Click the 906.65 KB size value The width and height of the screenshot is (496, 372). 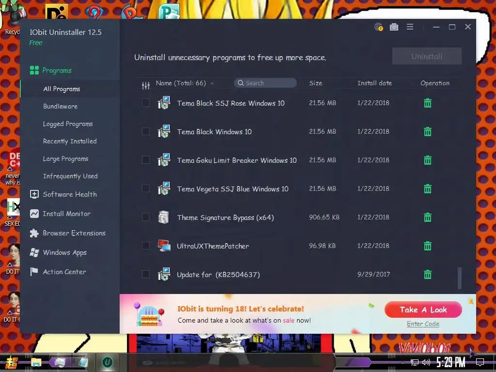pos(324,217)
